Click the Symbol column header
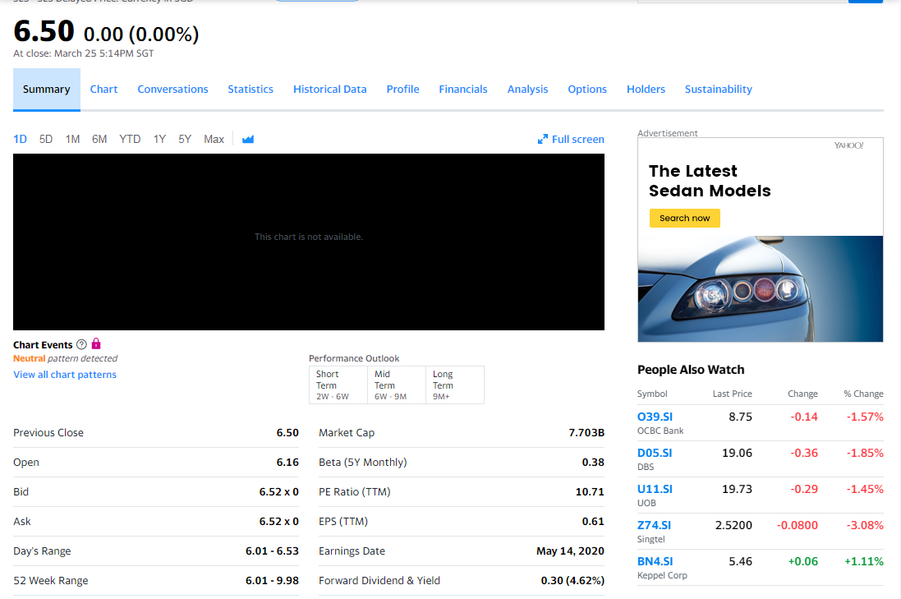 [x=652, y=394]
